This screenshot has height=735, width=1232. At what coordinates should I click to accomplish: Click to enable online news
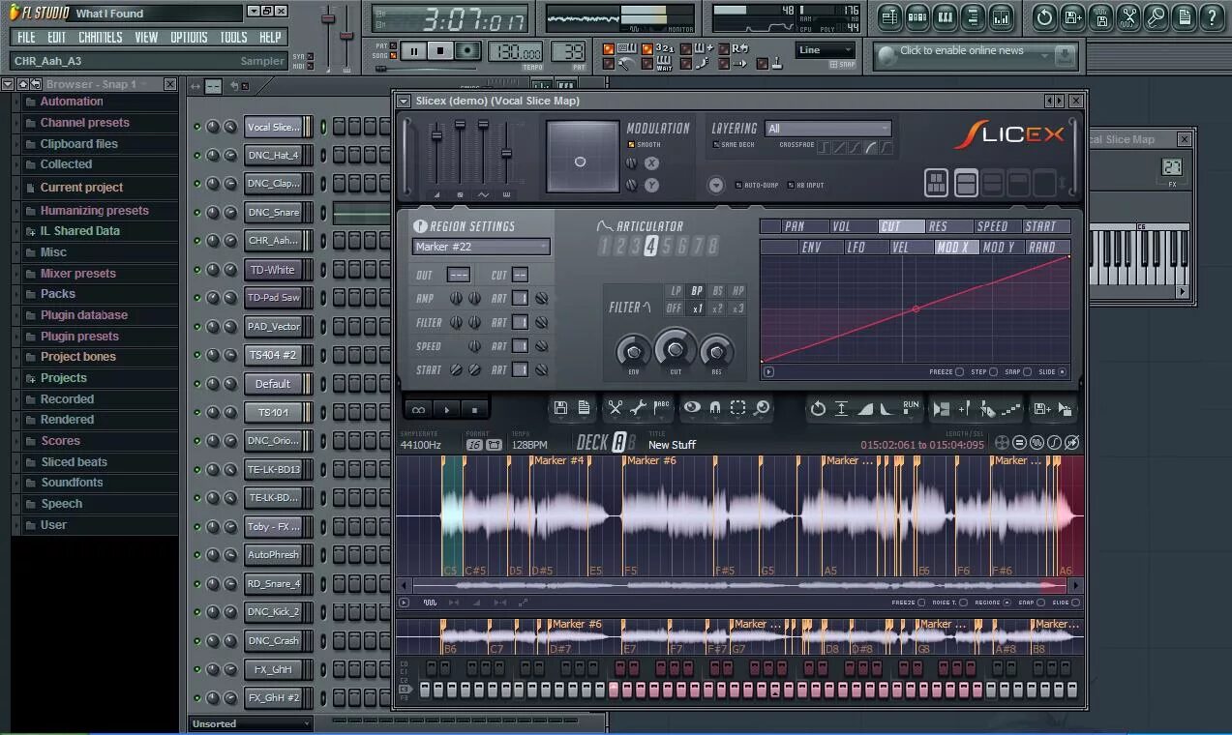click(x=961, y=51)
